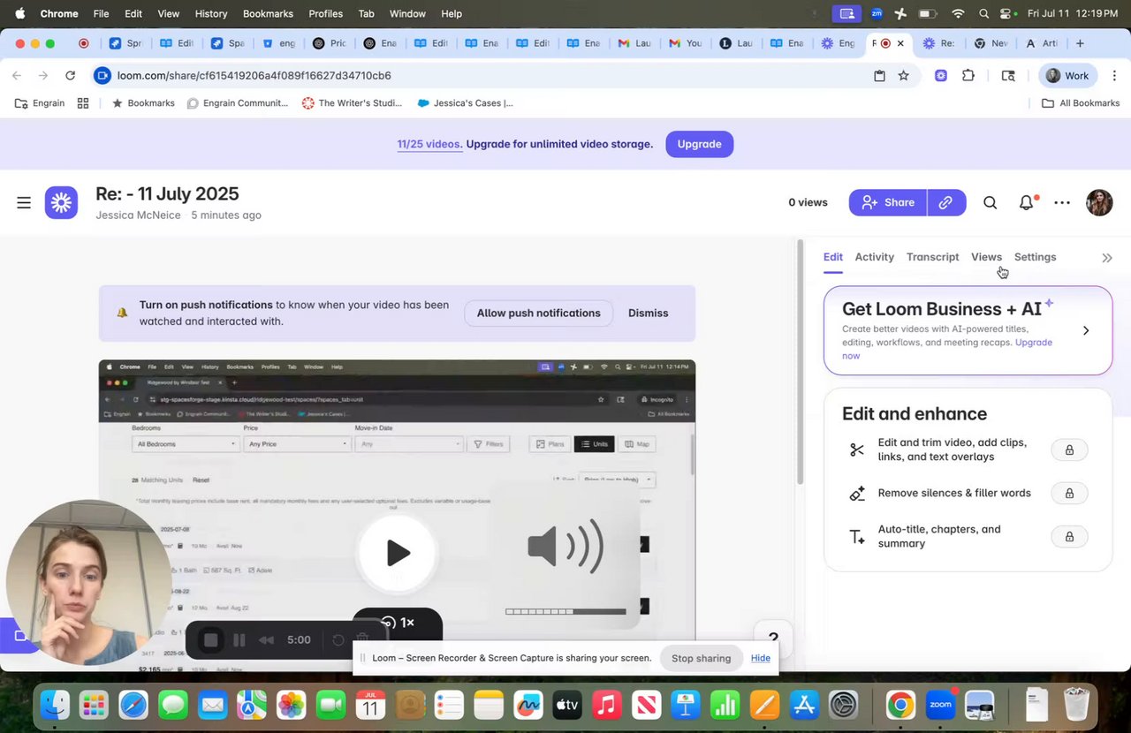
Task: Click the lock beside Remove silences & filler words
Action: [1069, 493]
